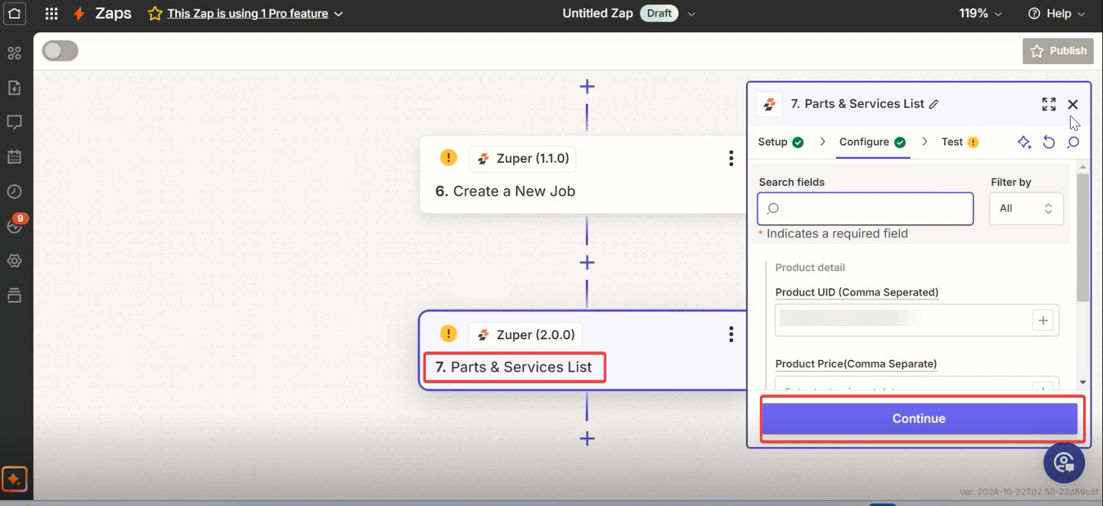This screenshot has height=506, width=1103.
Task: Click the Untitled Zap title
Action: (598, 13)
